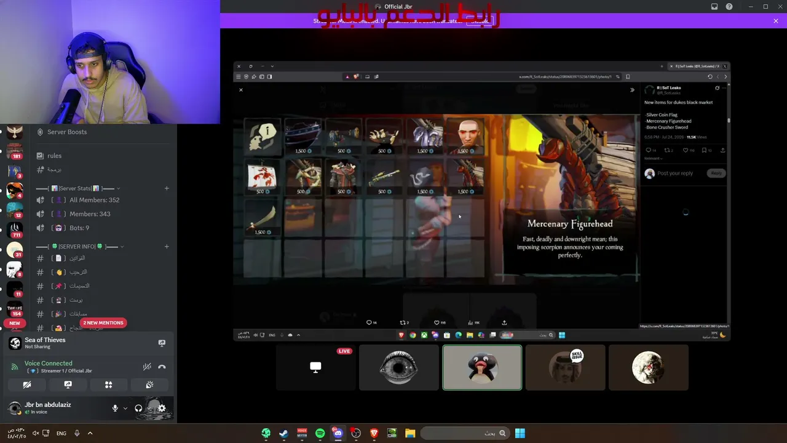The image size is (787, 443).
Task: Open File Explorer from the taskbar
Action: 410,433
